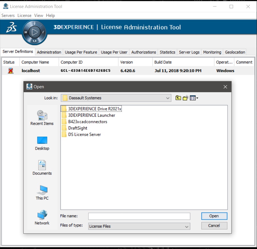
Task: Click the Dassault Systemes 3DS logo
Action: point(11,27)
